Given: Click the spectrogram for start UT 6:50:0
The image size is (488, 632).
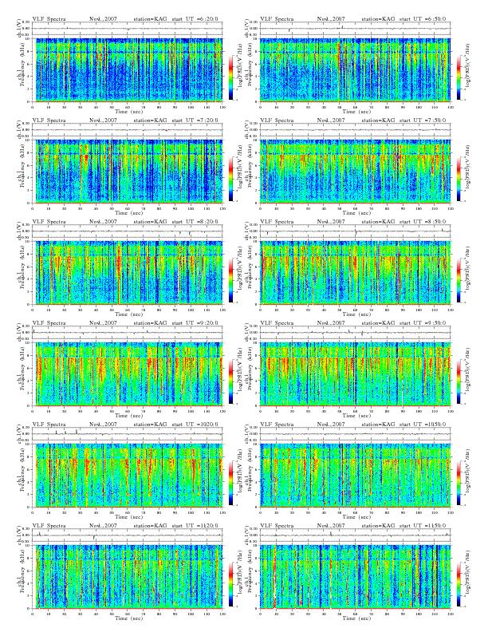Looking at the screenshot, I should (356, 69).
